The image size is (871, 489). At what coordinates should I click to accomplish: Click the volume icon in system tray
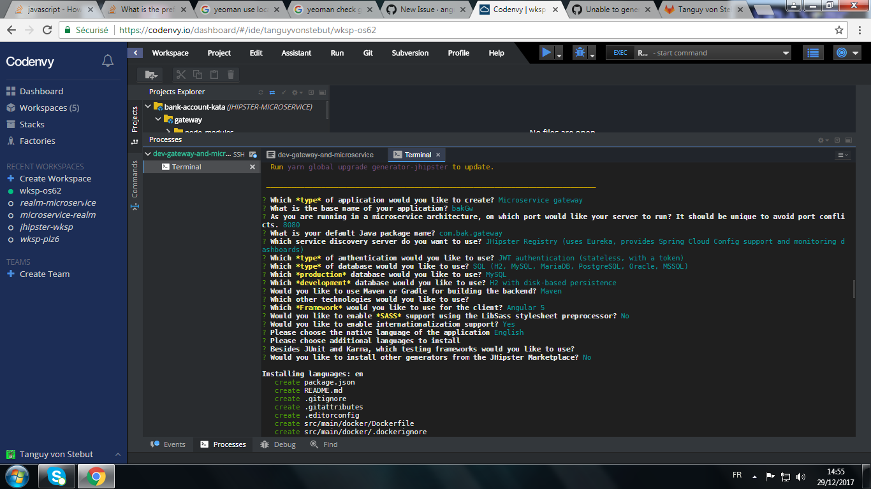click(801, 476)
